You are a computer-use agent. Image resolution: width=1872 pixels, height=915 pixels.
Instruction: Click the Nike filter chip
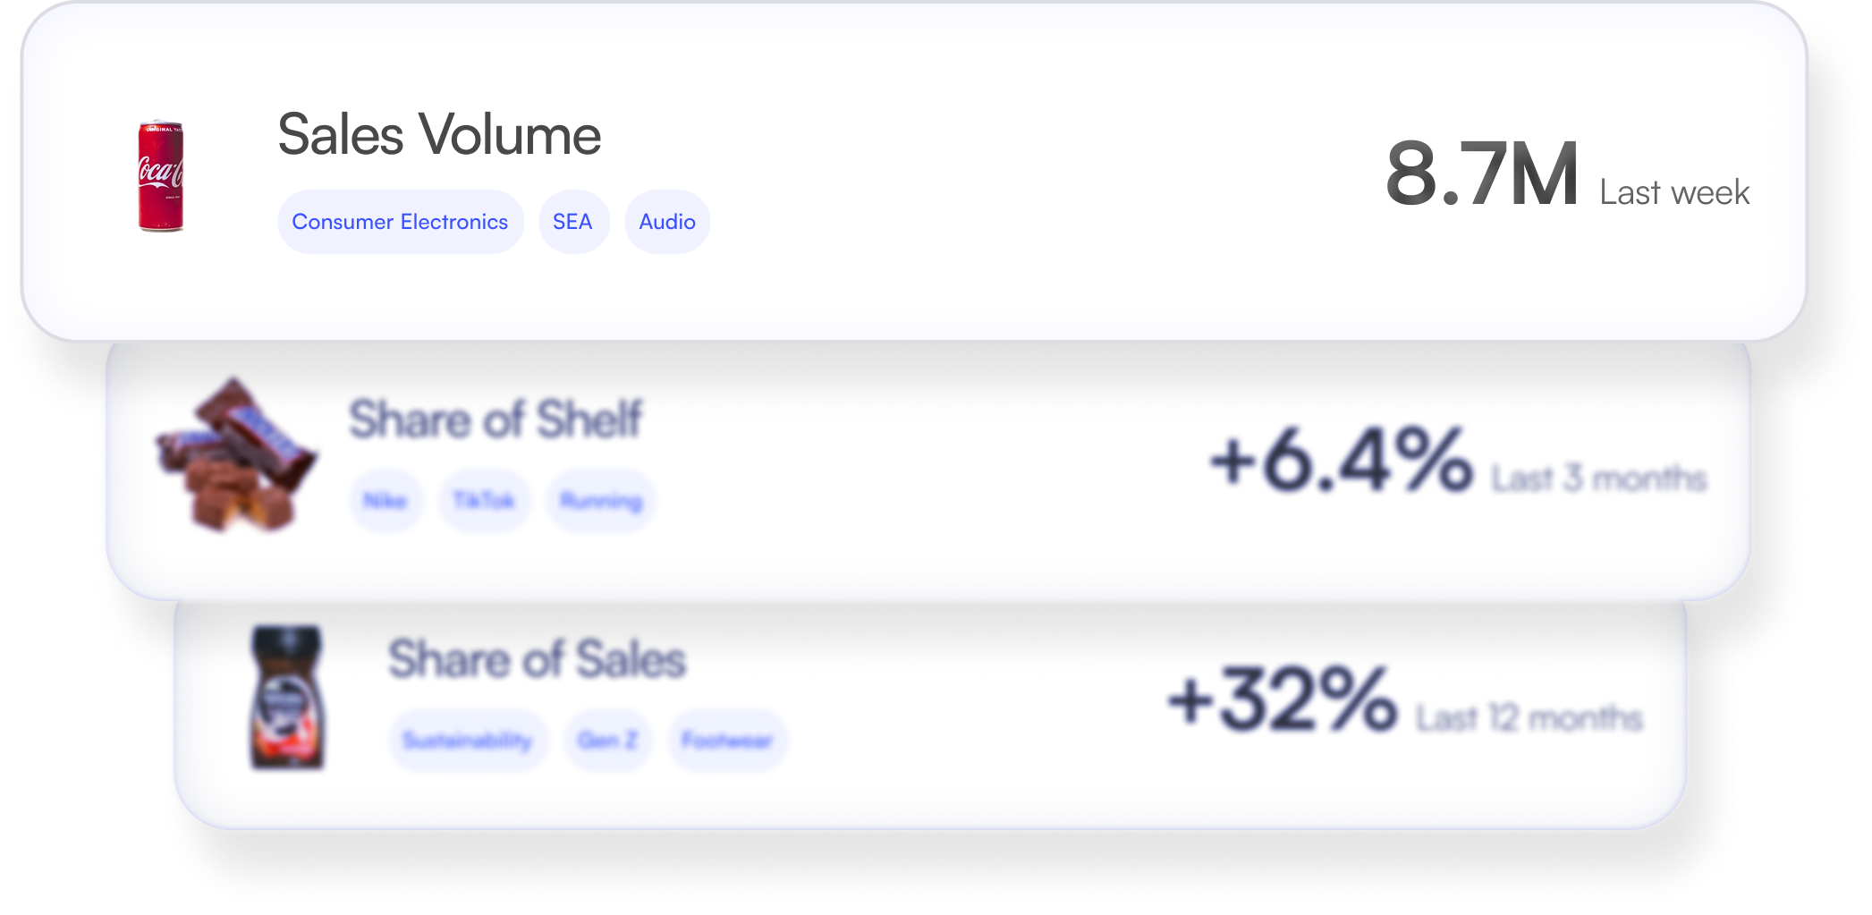point(386,500)
